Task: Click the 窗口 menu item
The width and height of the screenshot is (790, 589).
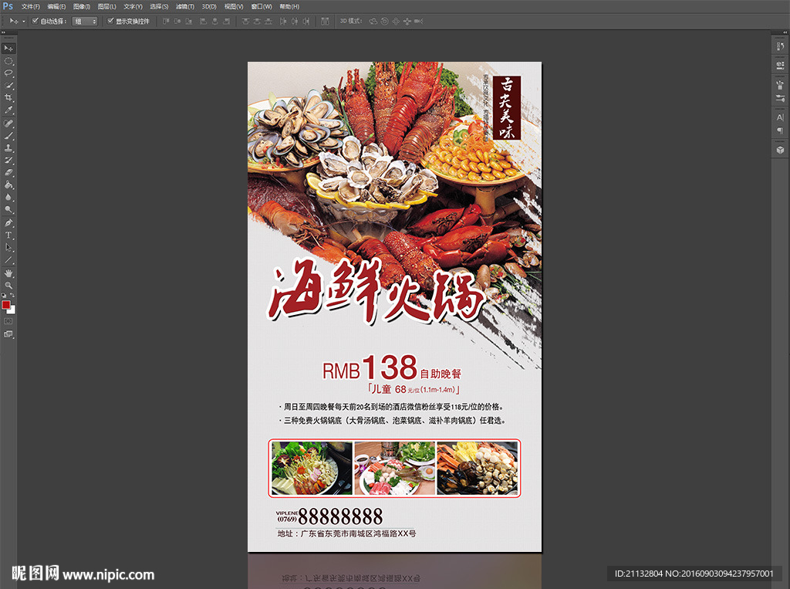Action: click(x=259, y=6)
